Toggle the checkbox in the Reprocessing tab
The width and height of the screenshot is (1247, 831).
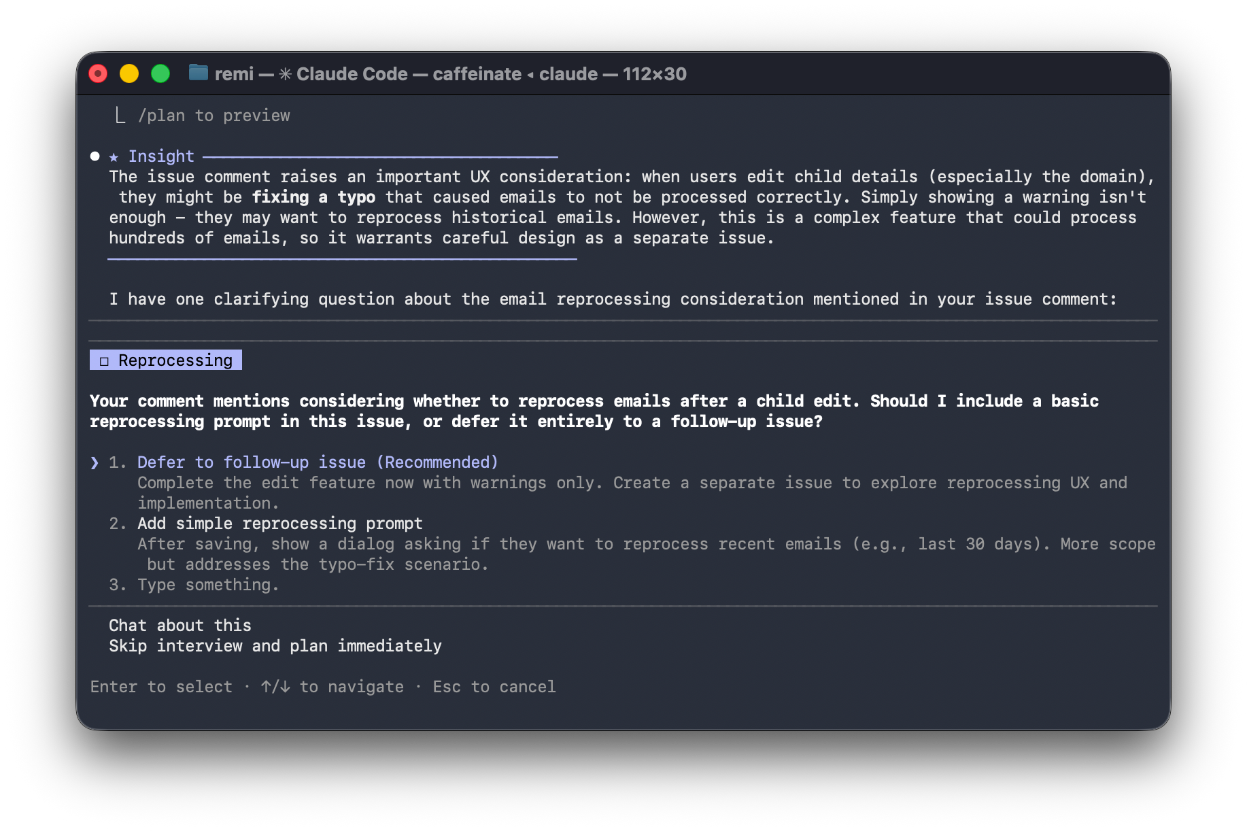click(x=104, y=361)
